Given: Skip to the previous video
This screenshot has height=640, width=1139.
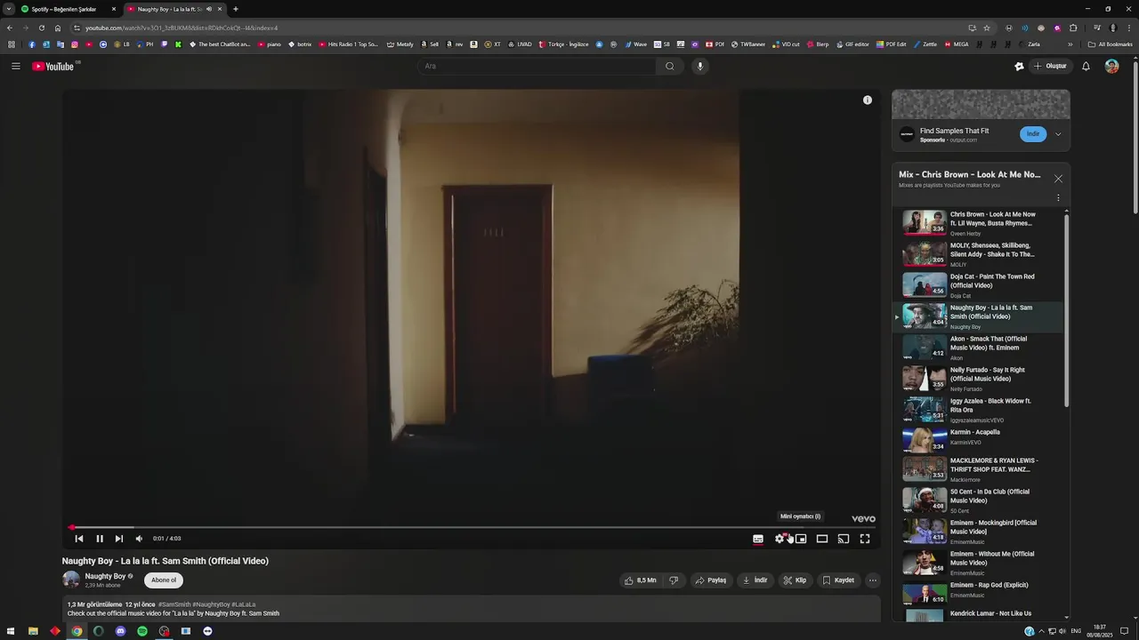Looking at the screenshot, I should click(x=78, y=539).
